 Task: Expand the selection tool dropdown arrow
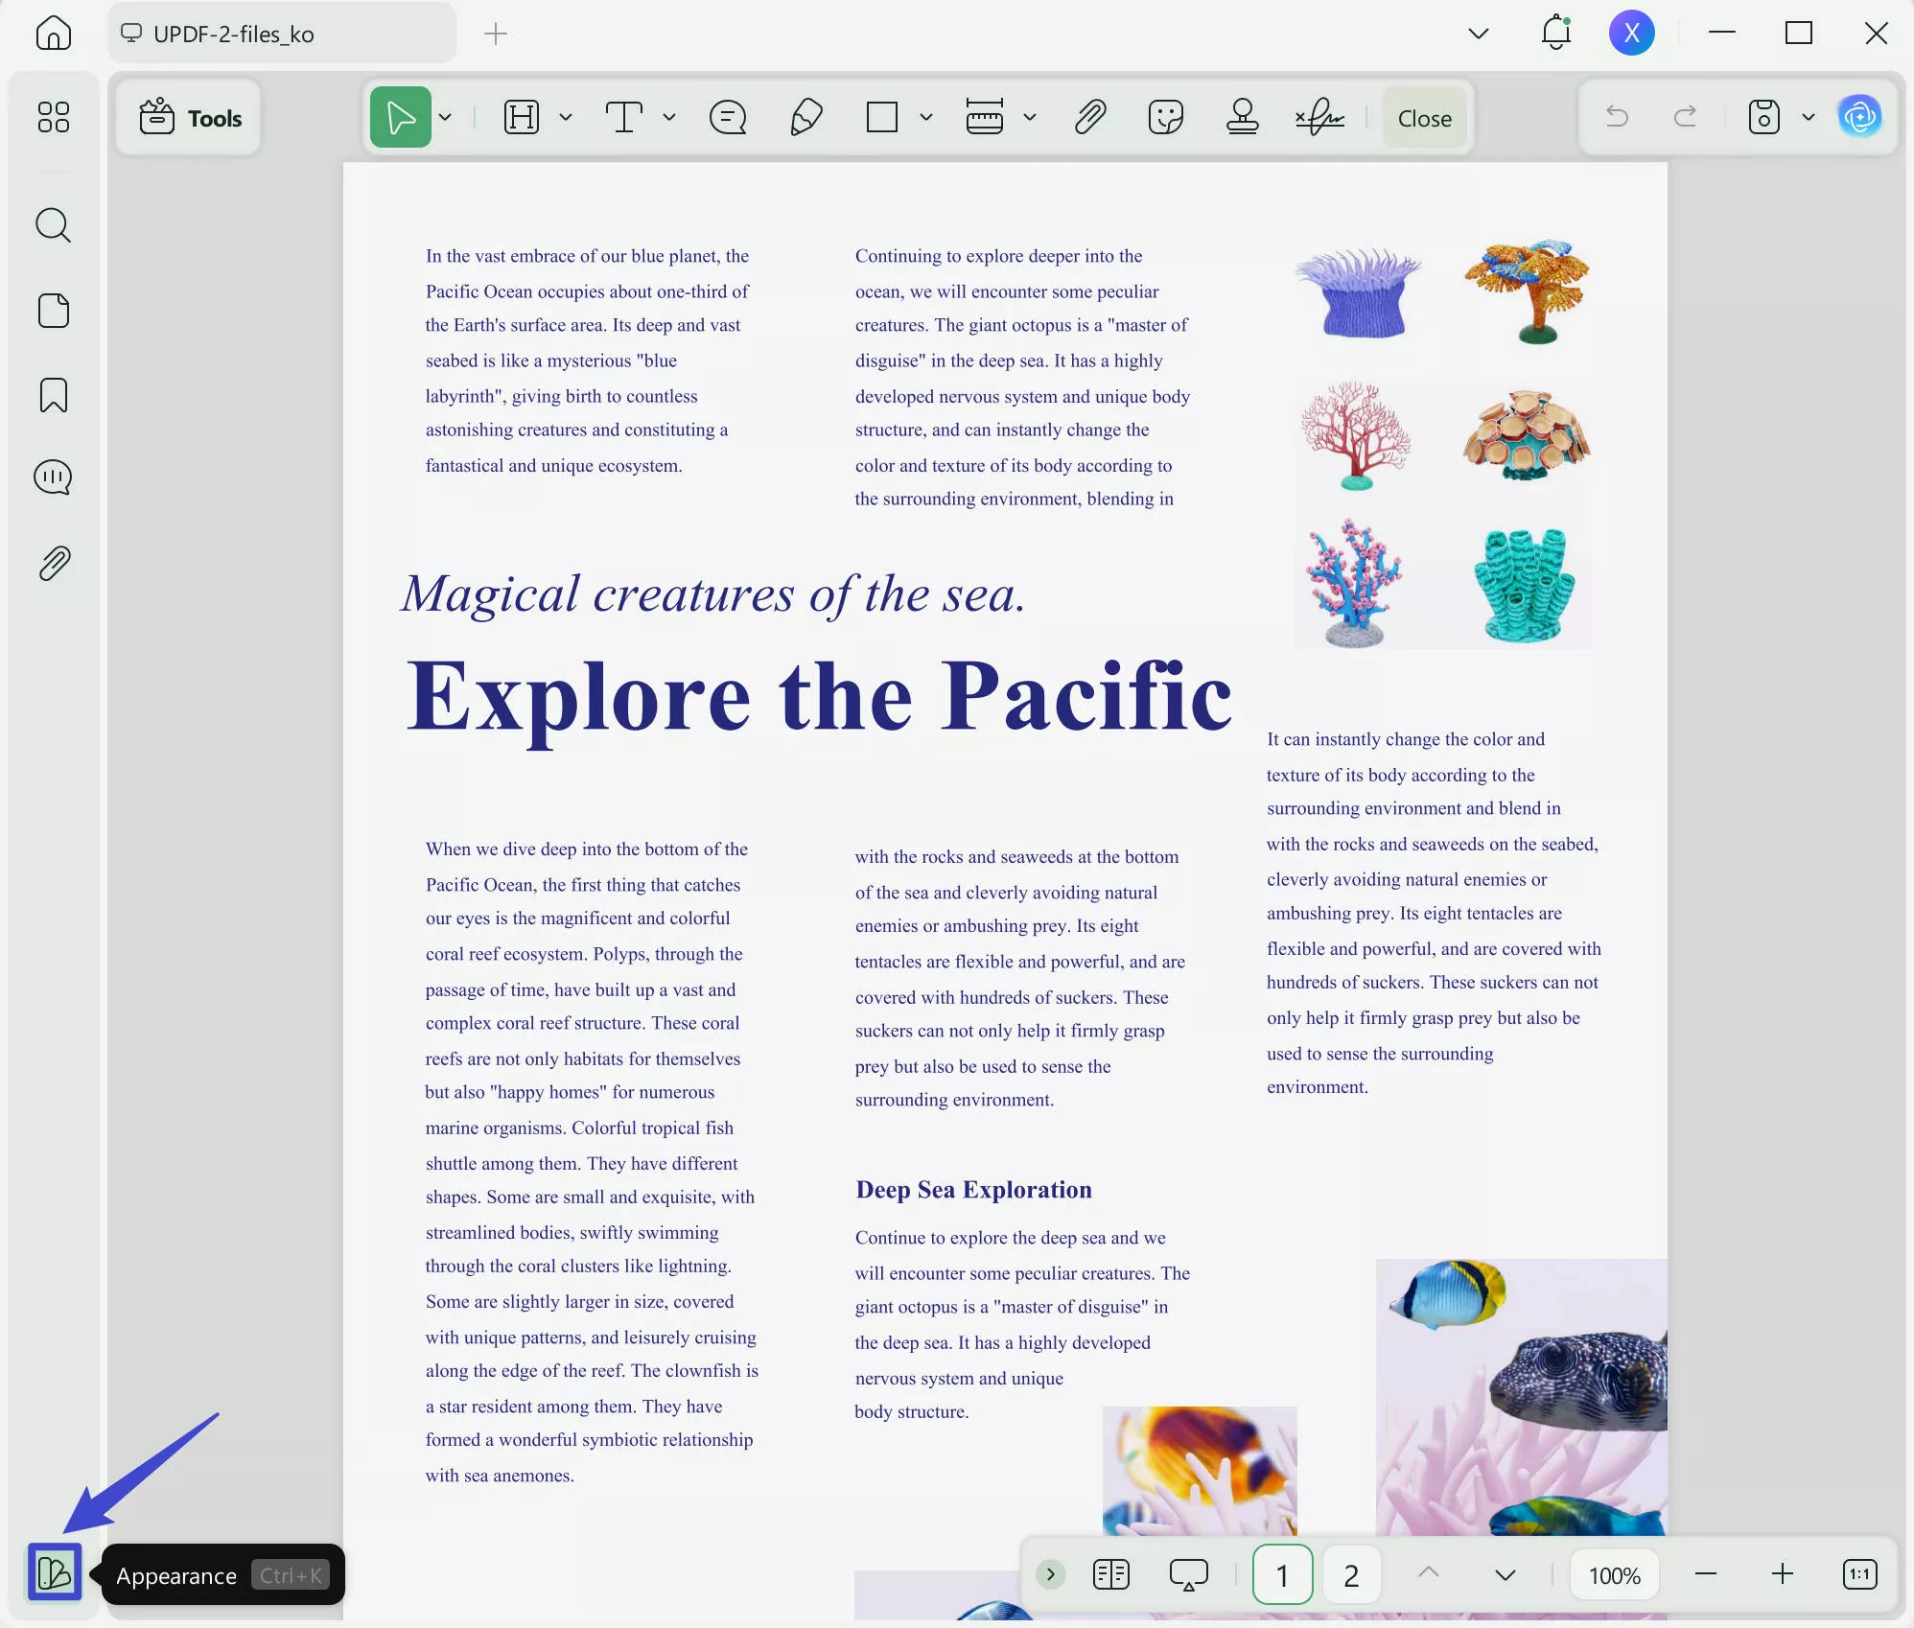point(445,118)
